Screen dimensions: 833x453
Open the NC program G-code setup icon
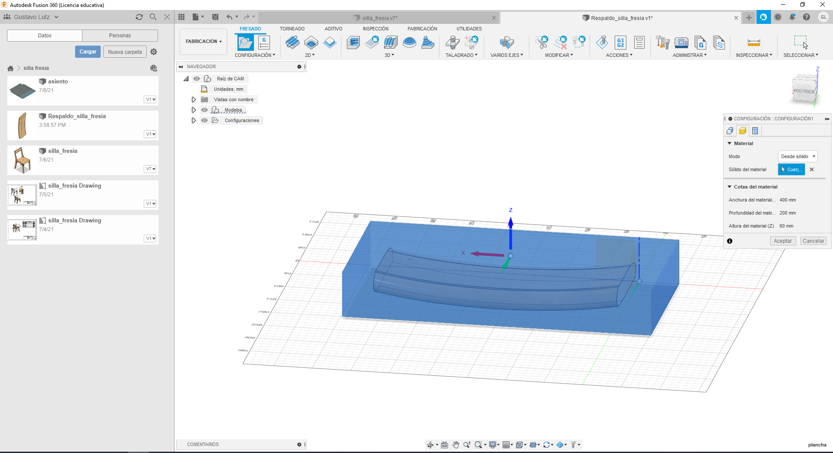(x=264, y=43)
